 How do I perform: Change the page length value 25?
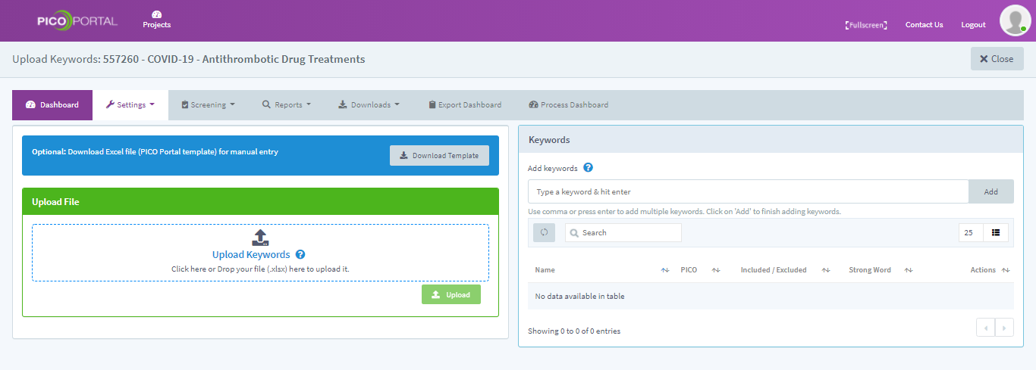tap(971, 232)
